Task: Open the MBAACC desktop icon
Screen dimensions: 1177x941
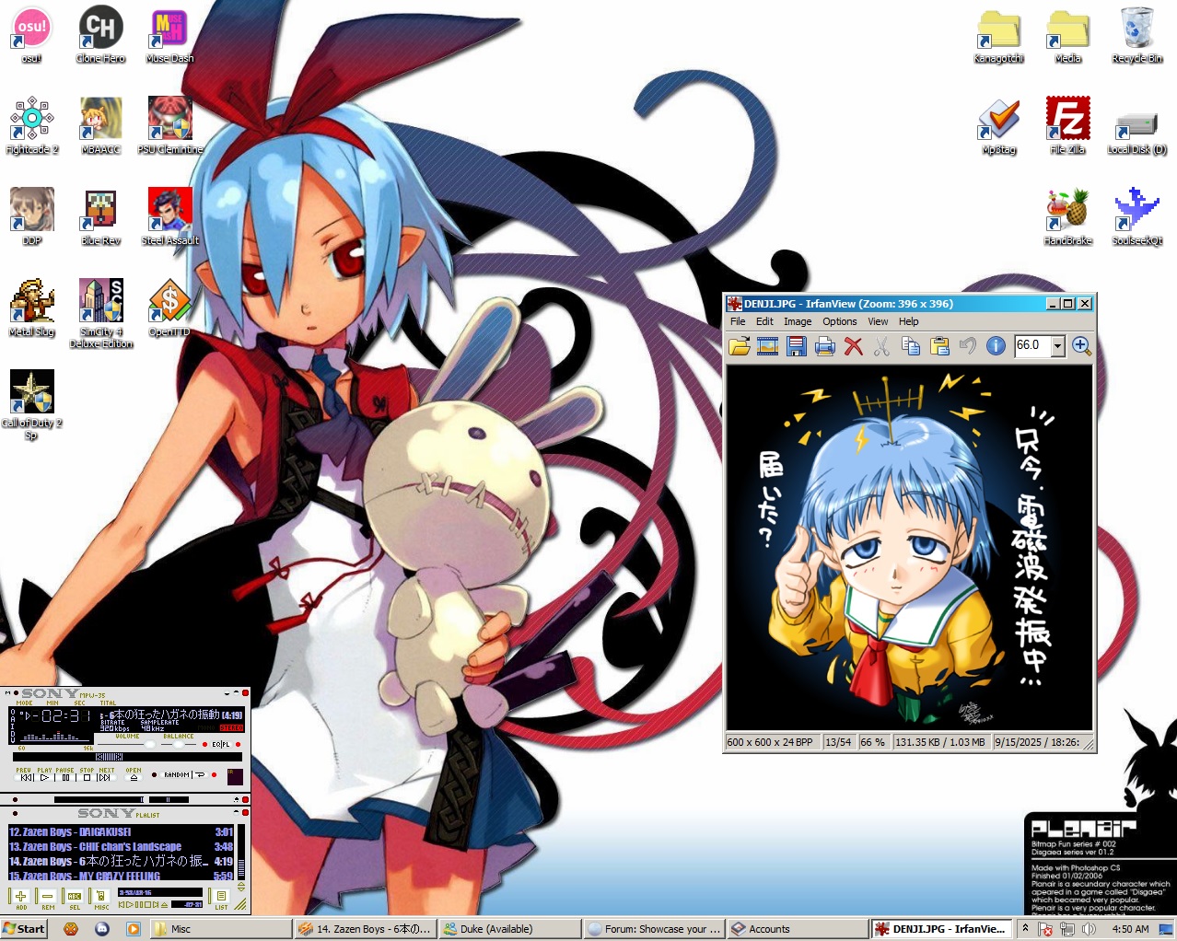Action: (100, 125)
